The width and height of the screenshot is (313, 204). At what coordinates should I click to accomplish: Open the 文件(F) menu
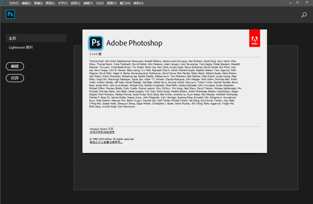[14, 3]
